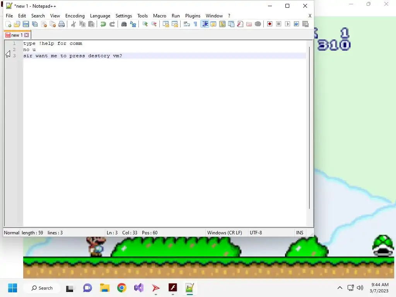Open the Run menu

[176, 15]
